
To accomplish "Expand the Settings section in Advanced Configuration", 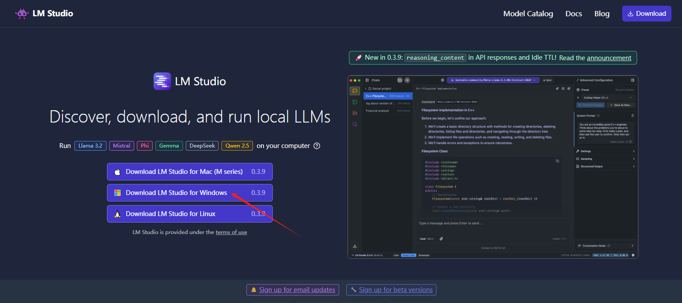I will (605, 151).
